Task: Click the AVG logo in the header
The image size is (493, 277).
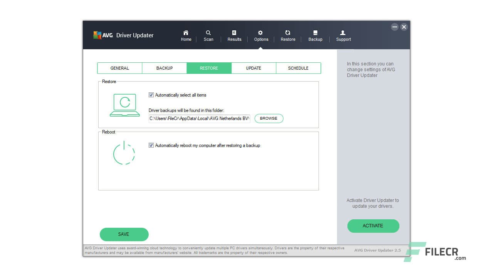Action: click(x=98, y=35)
